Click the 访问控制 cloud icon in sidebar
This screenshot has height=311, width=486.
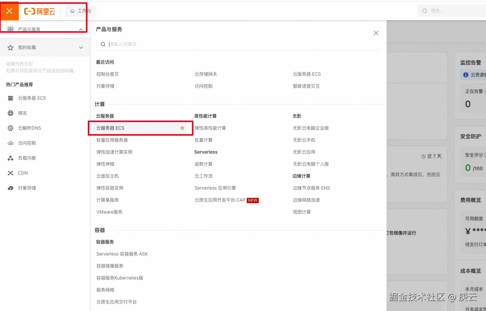coord(10,143)
